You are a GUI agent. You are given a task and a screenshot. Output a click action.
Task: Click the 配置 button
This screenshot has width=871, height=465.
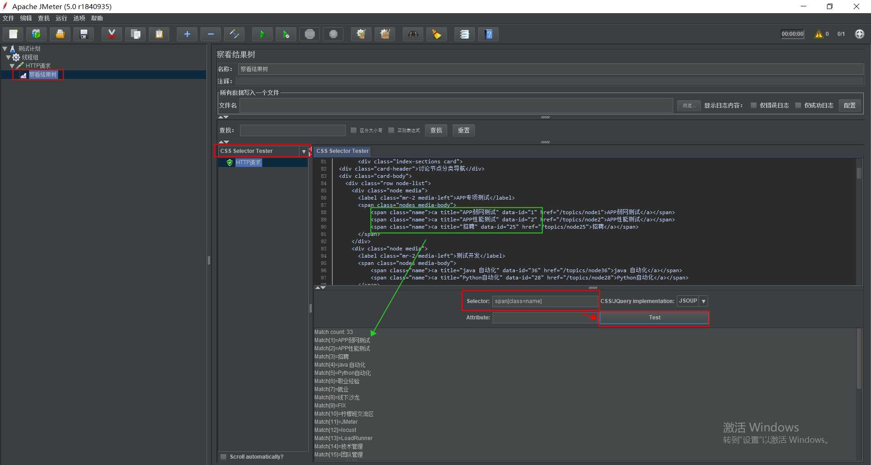(x=850, y=105)
